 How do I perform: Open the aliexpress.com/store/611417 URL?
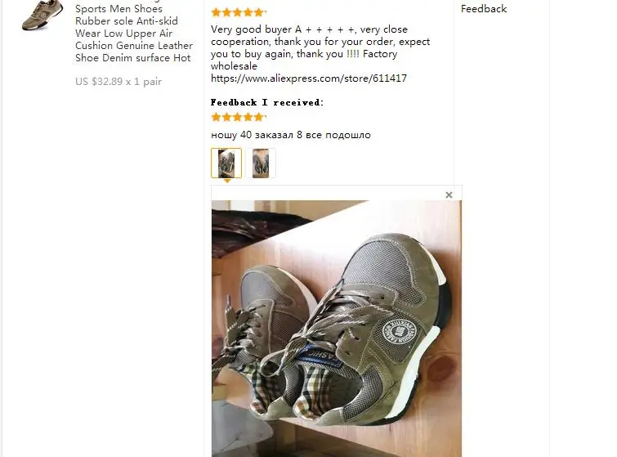pos(309,78)
